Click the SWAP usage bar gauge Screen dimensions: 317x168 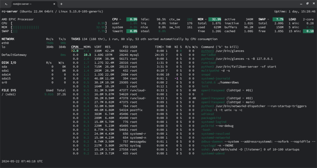point(59,31)
